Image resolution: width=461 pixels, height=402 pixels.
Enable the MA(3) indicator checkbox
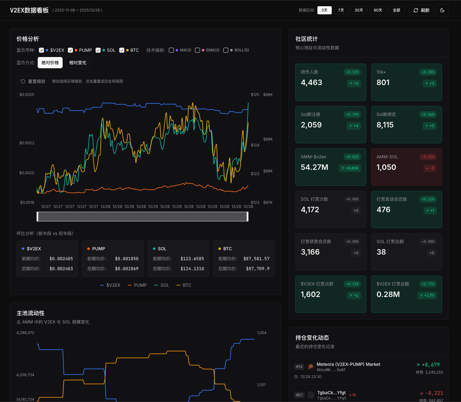(x=171, y=50)
